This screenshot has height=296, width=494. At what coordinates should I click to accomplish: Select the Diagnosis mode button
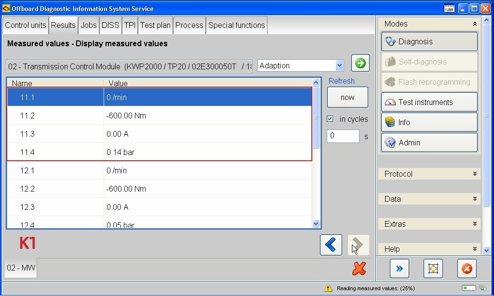point(429,41)
